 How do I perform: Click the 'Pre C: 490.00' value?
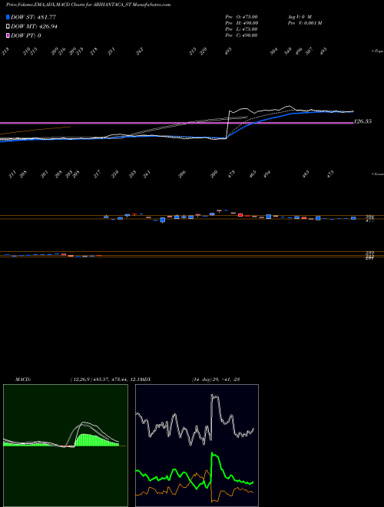(x=241, y=35)
